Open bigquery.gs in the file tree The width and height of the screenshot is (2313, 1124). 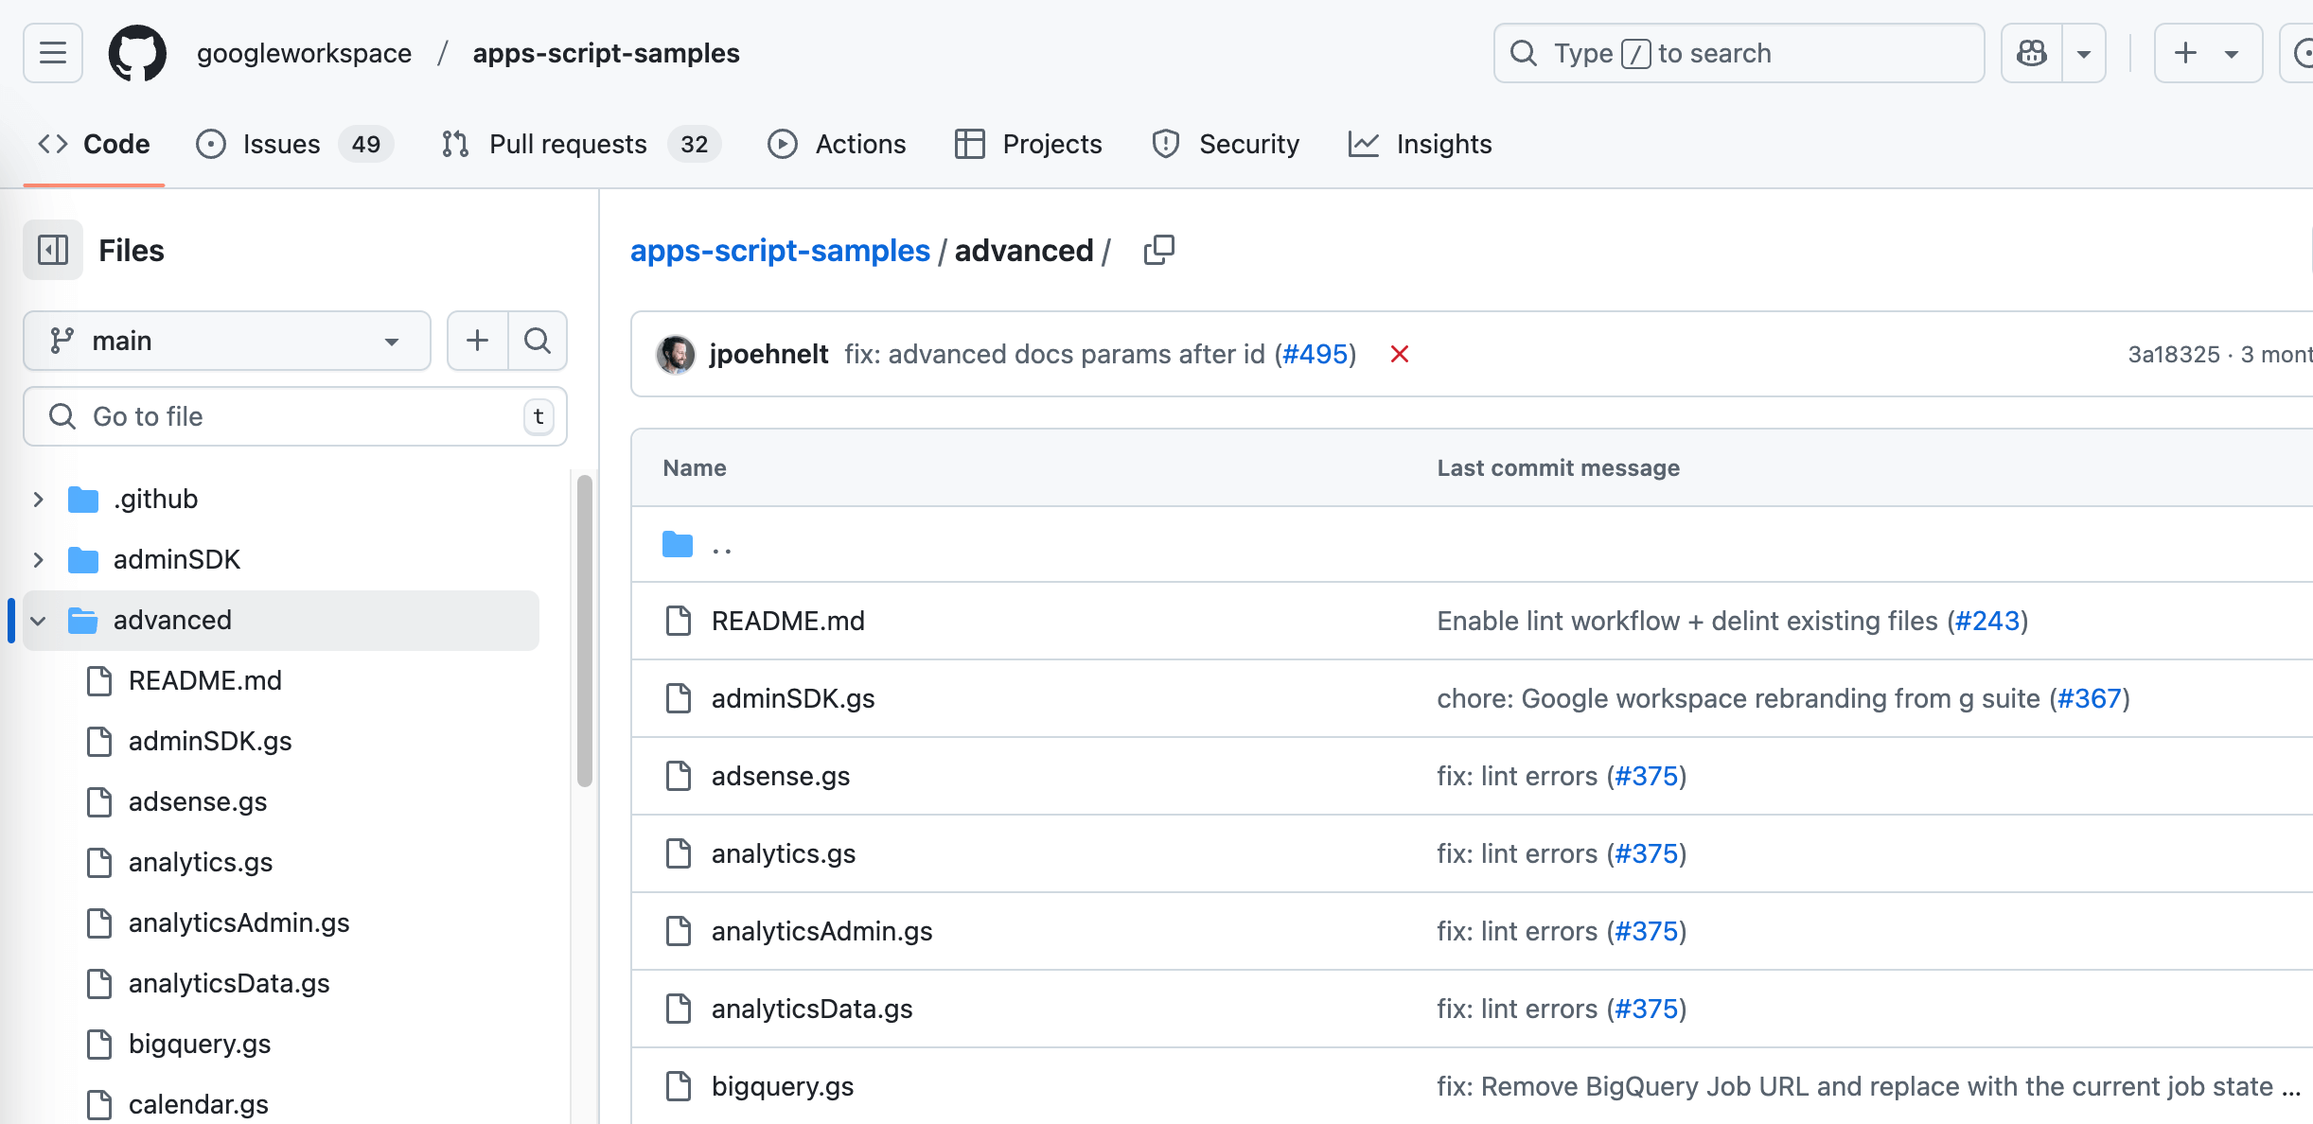[x=200, y=1044]
